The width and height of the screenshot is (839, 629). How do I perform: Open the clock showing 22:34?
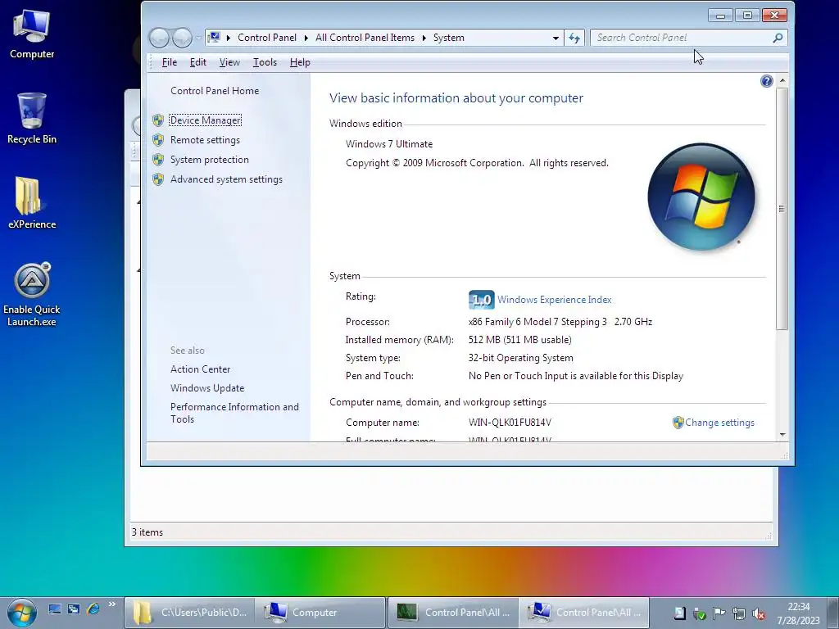tap(798, 613)
